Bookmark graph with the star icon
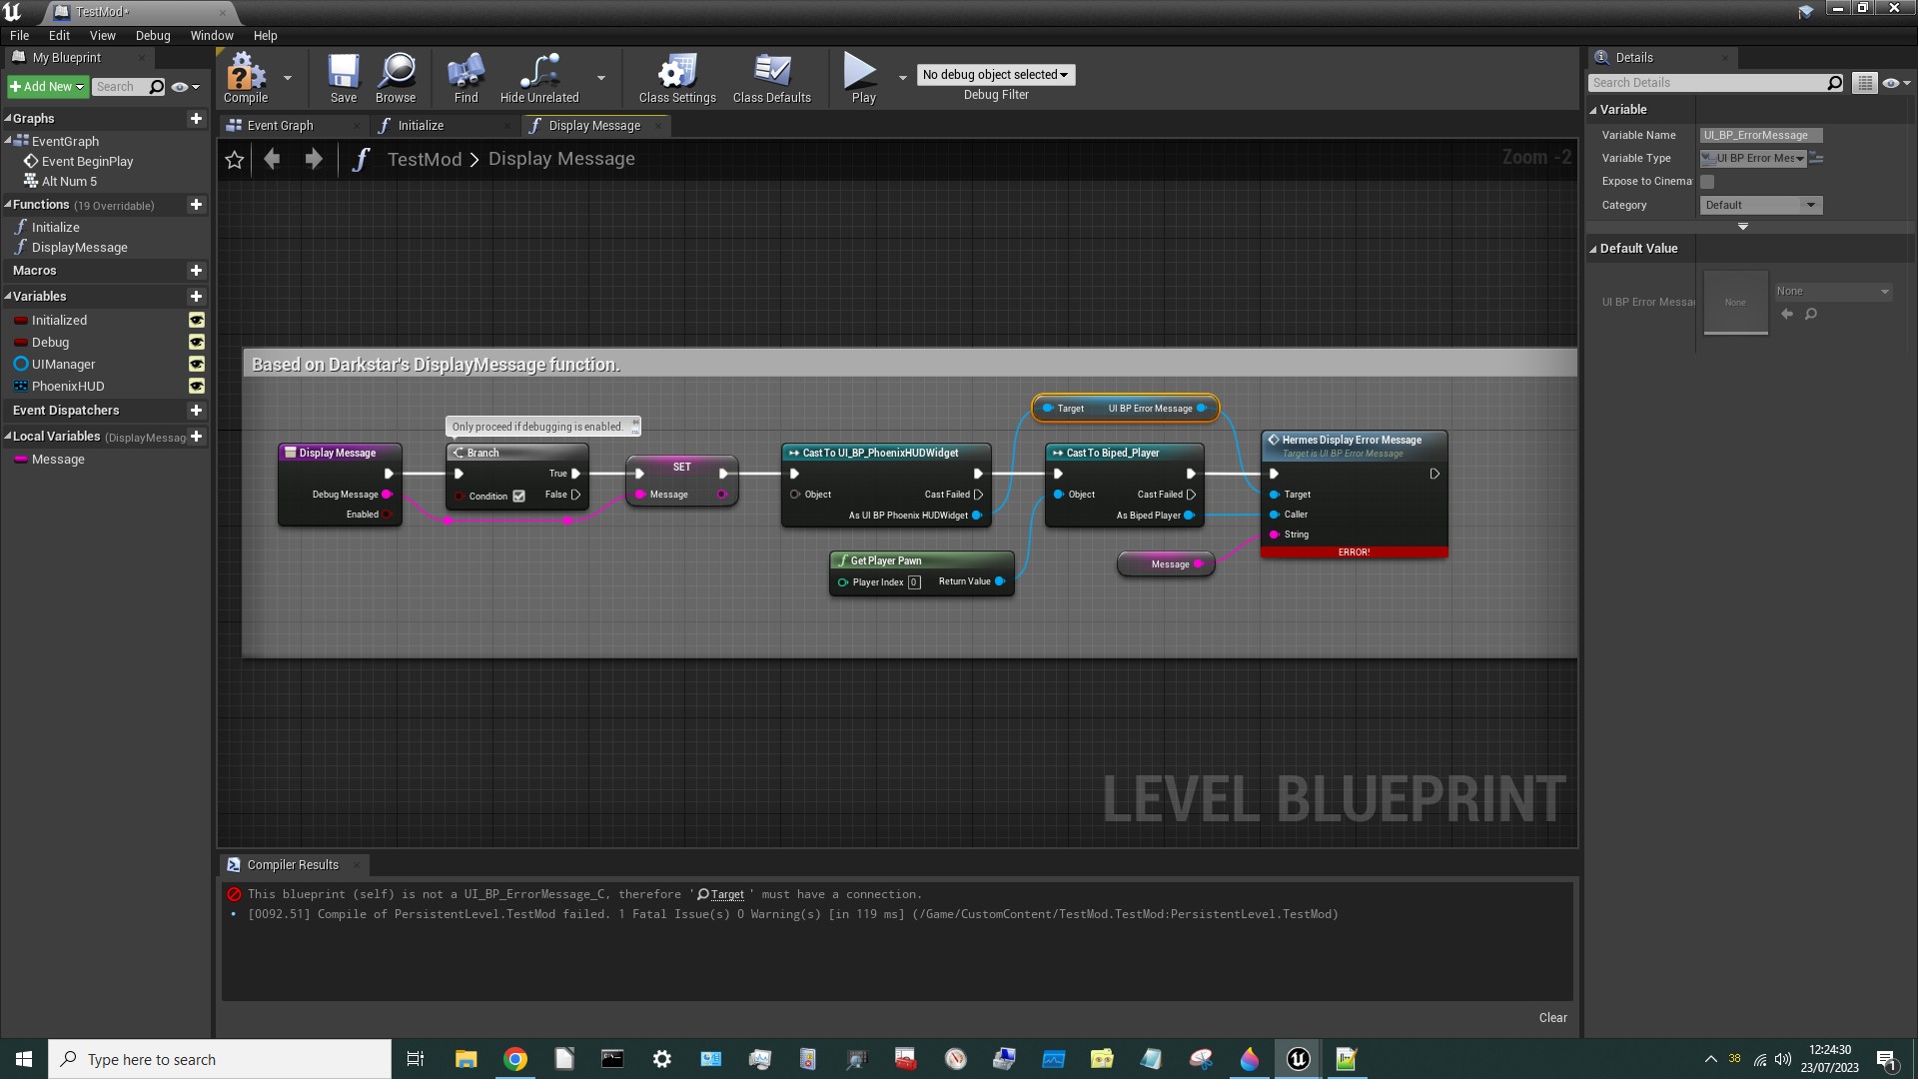The image size is (1918, 1079). [x=235, y=160]
